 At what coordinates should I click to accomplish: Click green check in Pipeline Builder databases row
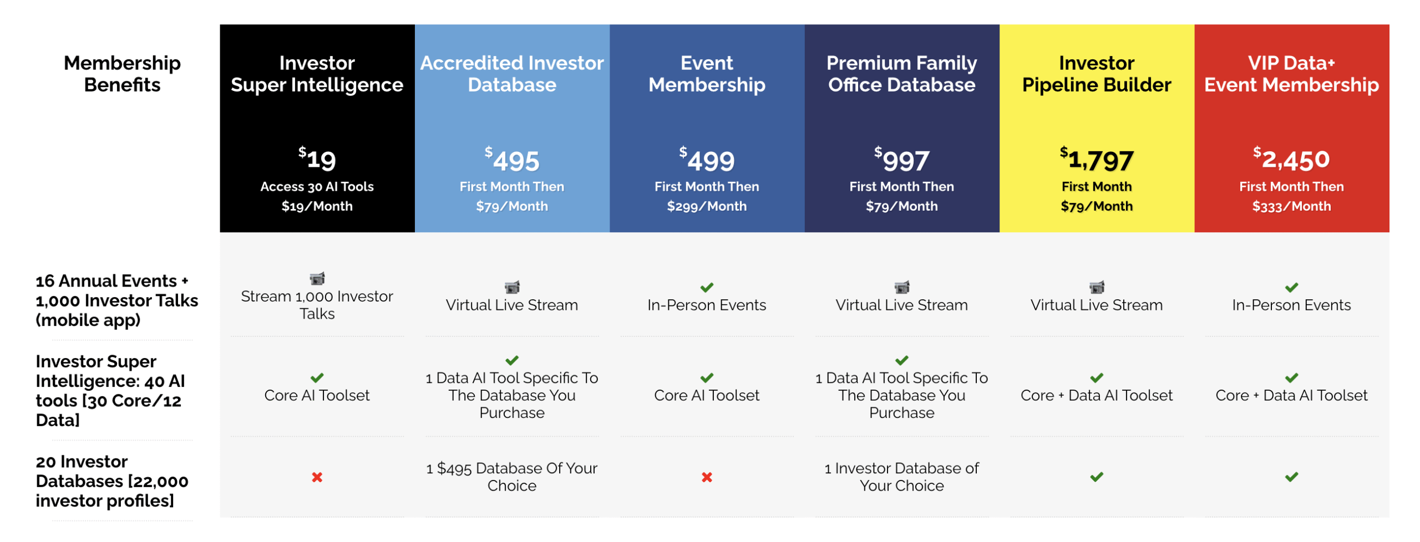[x=1096, y=477]
